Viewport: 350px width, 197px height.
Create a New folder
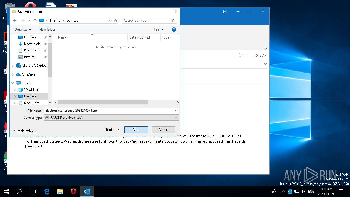point(47,30)
